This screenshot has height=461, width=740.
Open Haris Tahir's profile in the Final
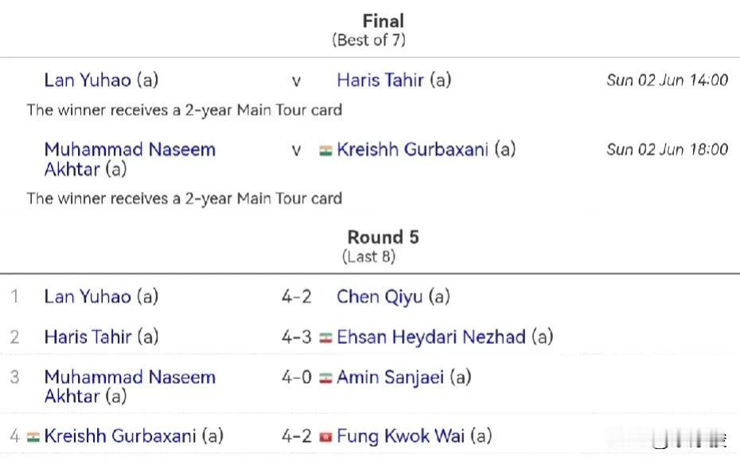point(380,80)
